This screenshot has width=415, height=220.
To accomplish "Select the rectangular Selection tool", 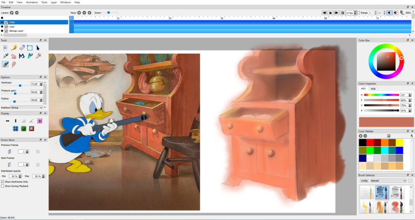I will coord(30,48).
